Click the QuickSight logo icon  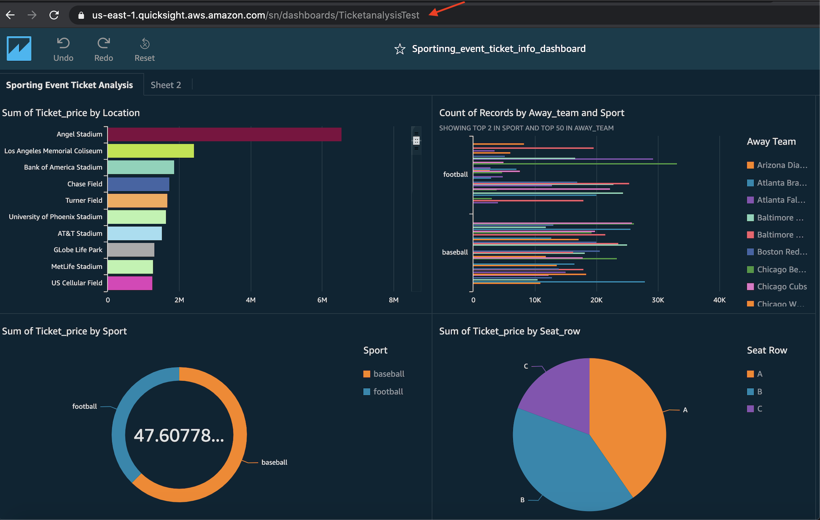point(19,49)
